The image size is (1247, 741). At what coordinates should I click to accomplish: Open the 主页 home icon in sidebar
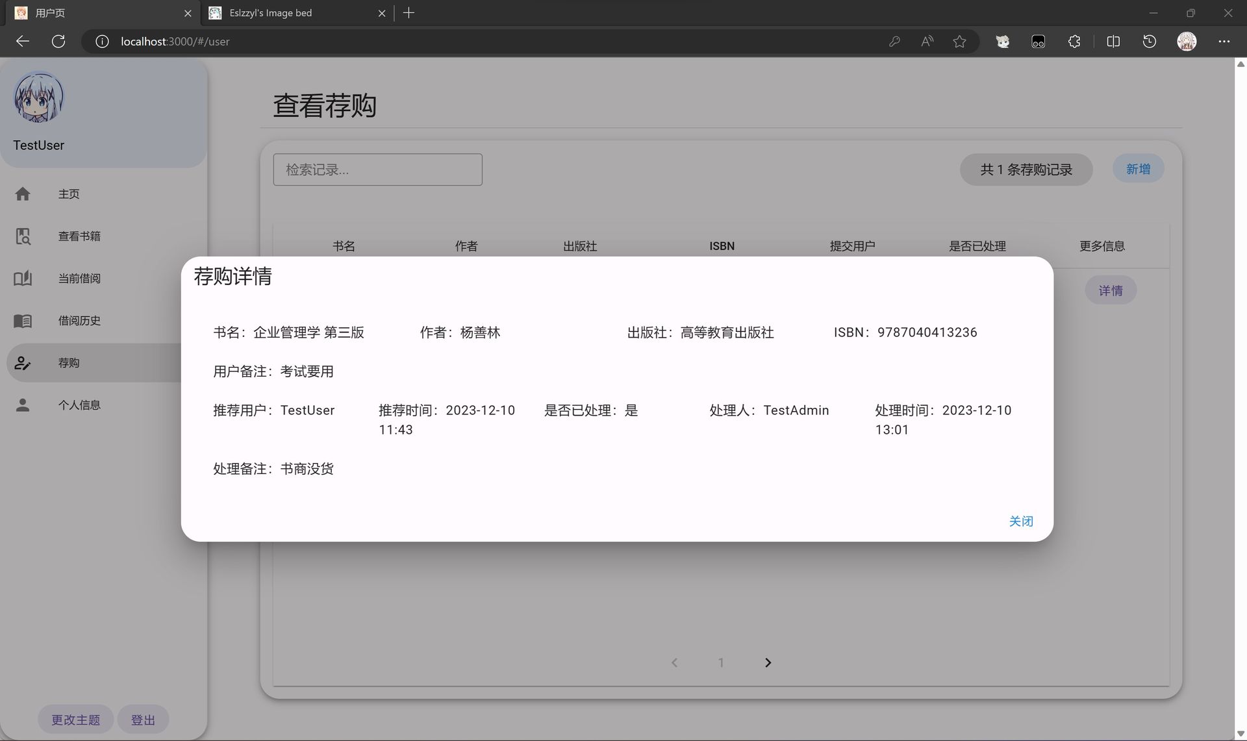(23, 194)
